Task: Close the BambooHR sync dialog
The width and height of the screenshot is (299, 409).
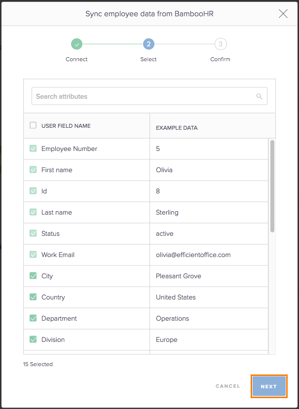Action: pos(283,13)
